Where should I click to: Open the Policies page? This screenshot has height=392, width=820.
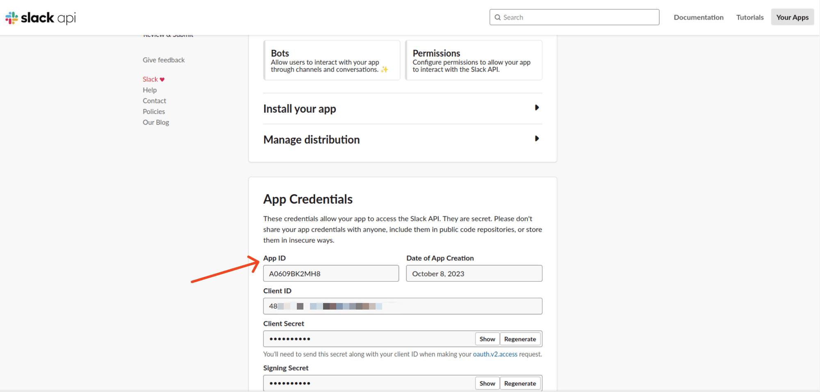click(x=154, y=111)
